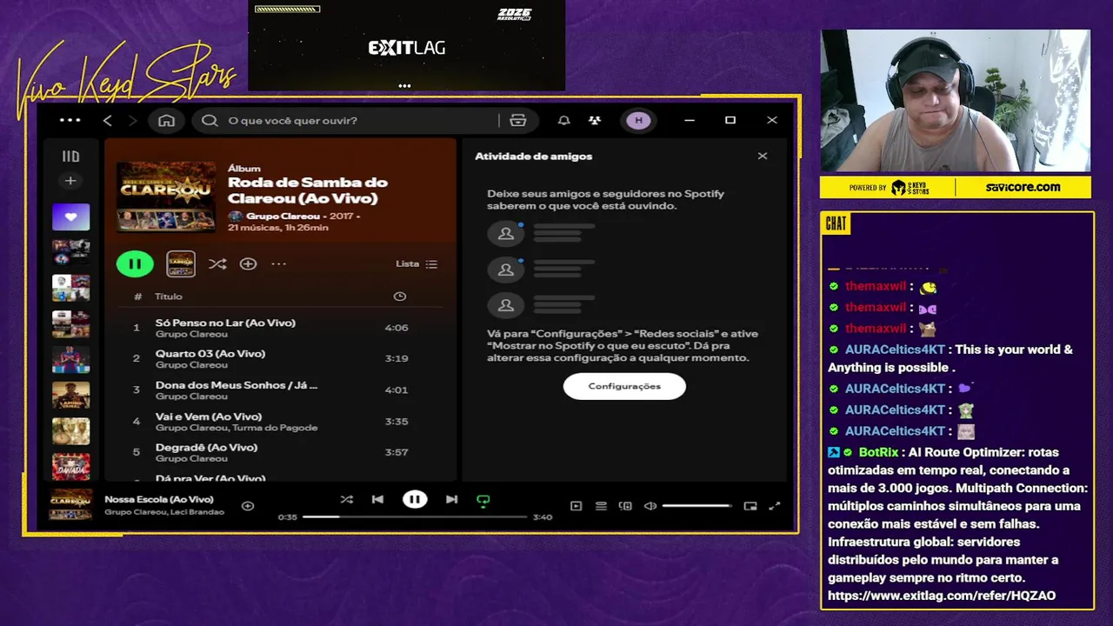
Task: Open the notifications bell
Action: pyautogui.click(x=564, y=121)
